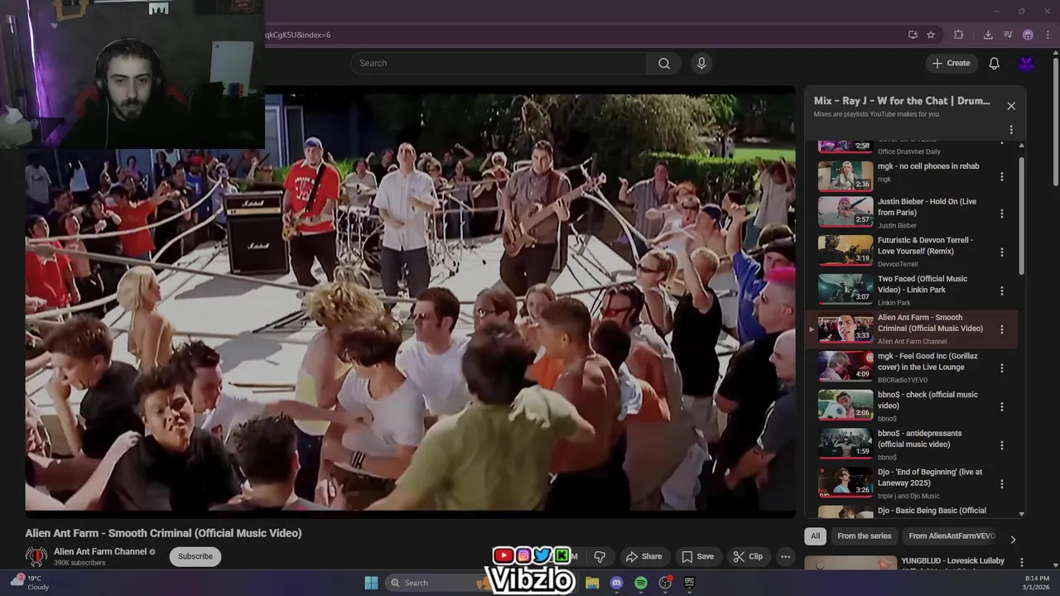The width and height of the screenshot is (1060, 596).
Task: Open options for Two Faced Linkin Park row
Action: click(1001, 291)
